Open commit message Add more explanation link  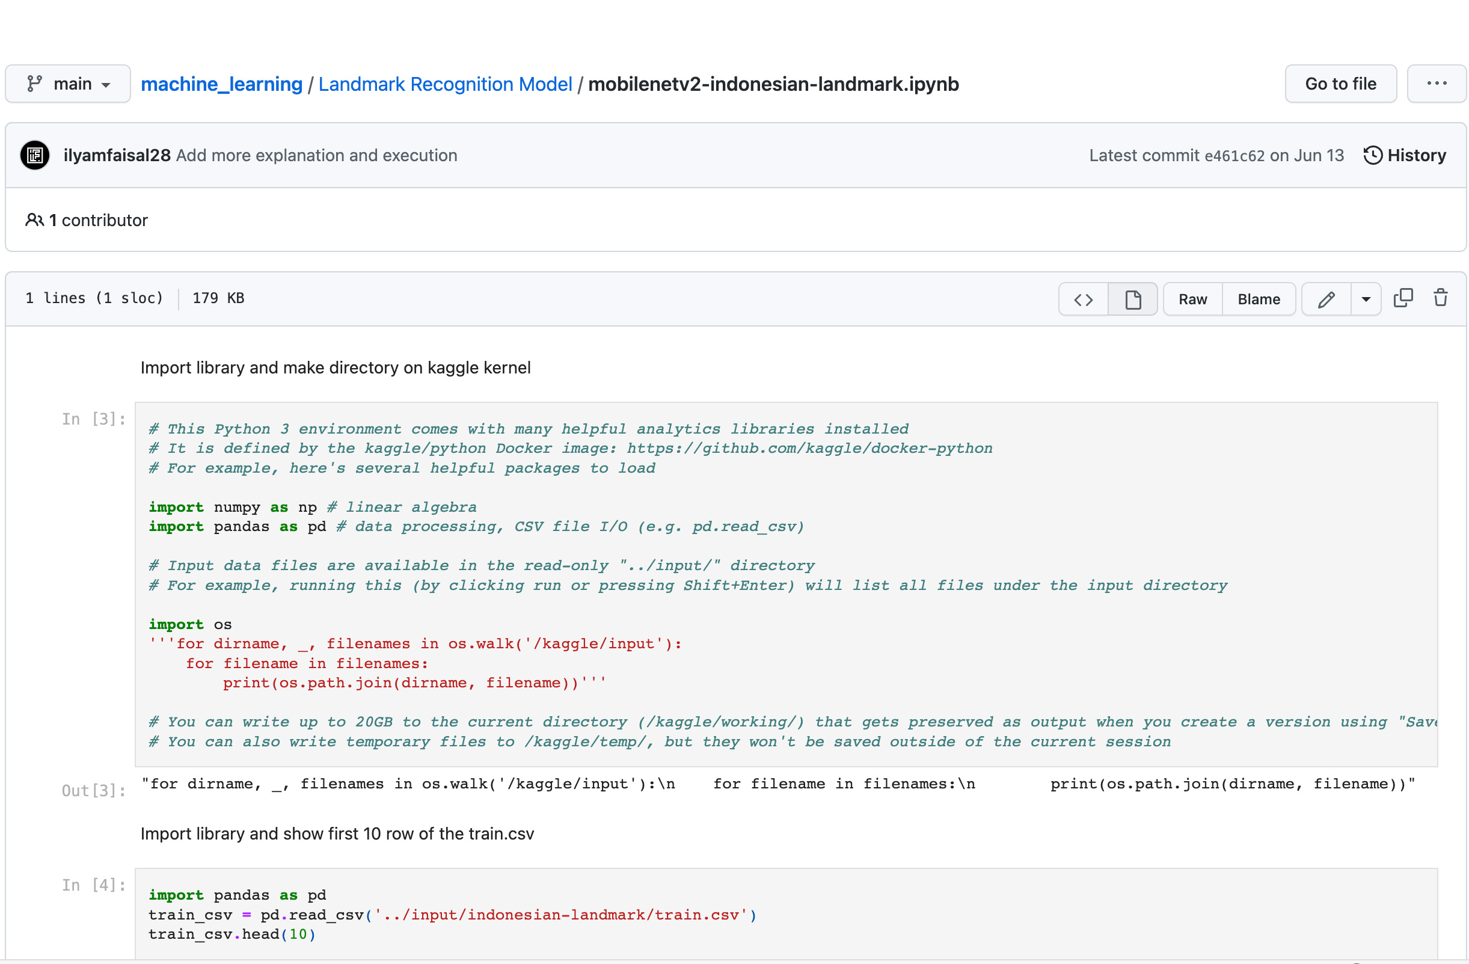point(317,155)
